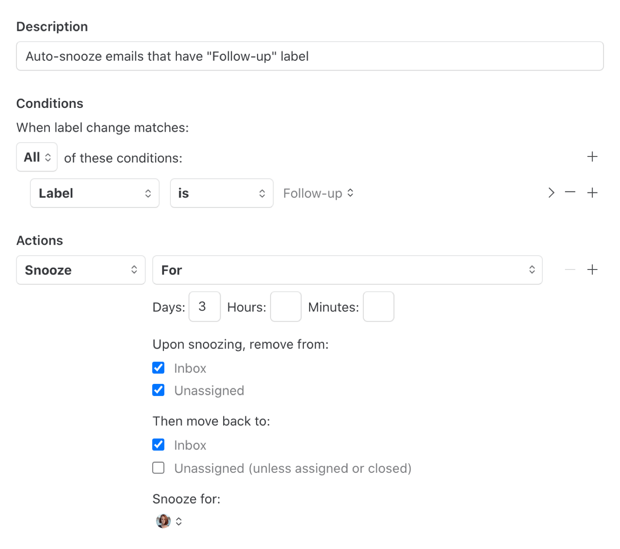Open the 'For' snooze duration dropdown
The image size is (620, 549).
[x=347, y=270]
